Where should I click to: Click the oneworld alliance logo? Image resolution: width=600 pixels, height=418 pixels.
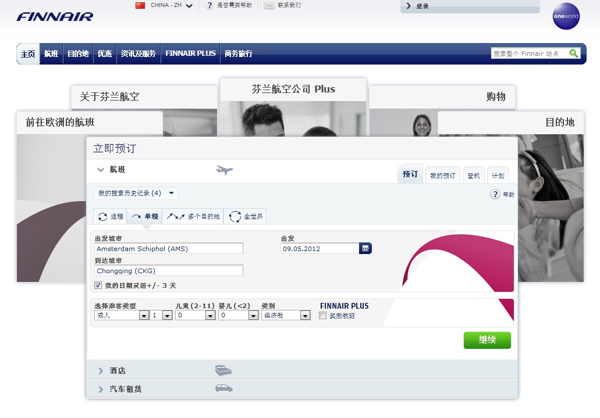pos(566,16)
